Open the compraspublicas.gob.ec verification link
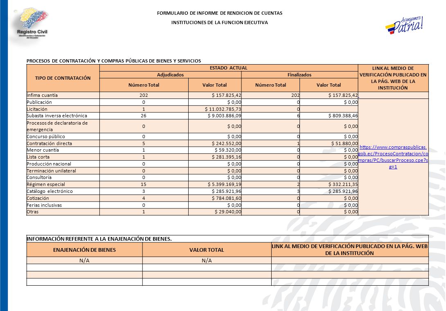The width and height of the screenshot is (446, 311). pyautogui.click(x=393, y=157)
